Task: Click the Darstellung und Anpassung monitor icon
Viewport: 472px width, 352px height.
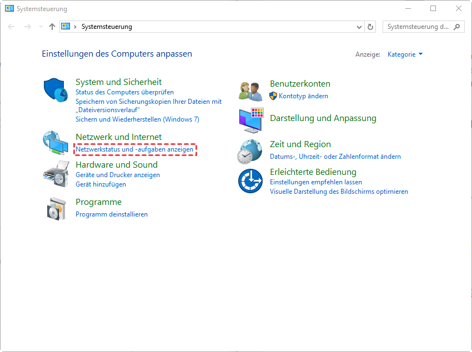Action: coord(251,120)
